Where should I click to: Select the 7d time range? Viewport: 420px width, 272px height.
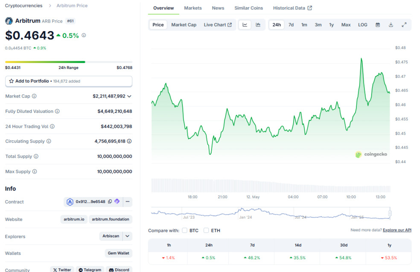[x=291, y=25]
